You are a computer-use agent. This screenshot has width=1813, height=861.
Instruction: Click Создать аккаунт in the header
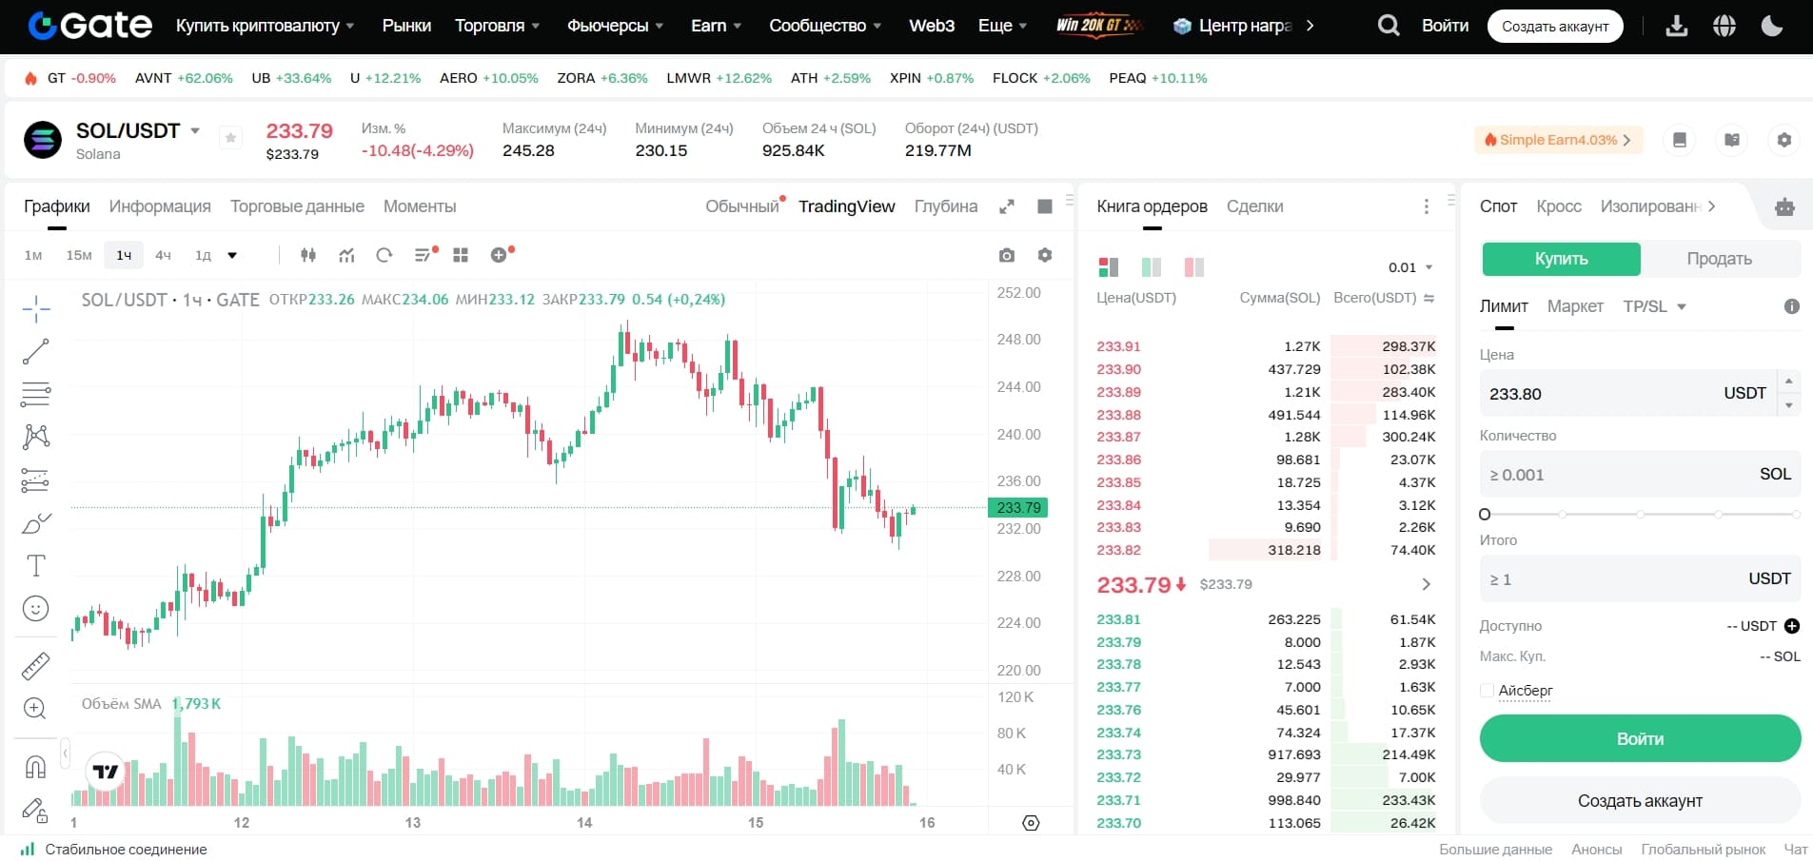[x=1555, y=26]
